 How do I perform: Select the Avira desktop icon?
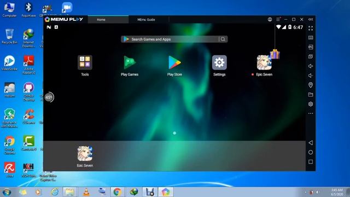click(9, 170)
